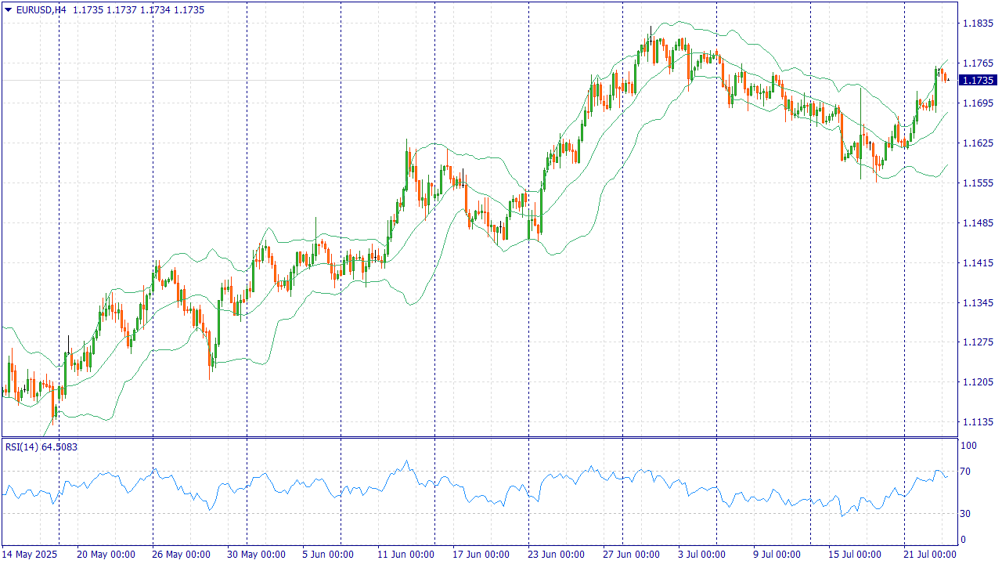
Task: Click the 1.1485 price axis label
Action: click(x=977, y=223)
